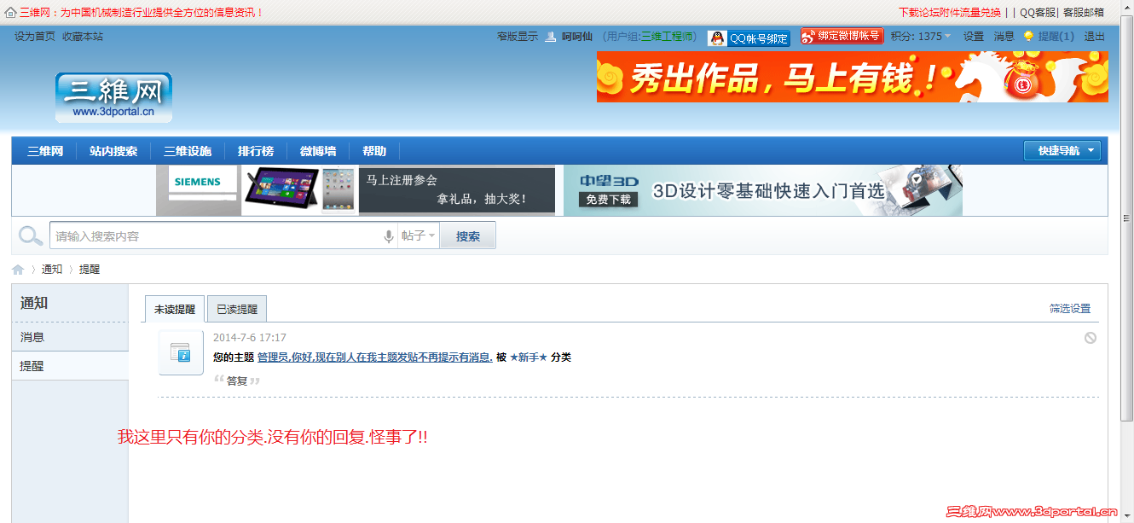This screenshot has height=523, width=1134.
Task: Click 收藏本站 link
Action: tap(83, 37)
